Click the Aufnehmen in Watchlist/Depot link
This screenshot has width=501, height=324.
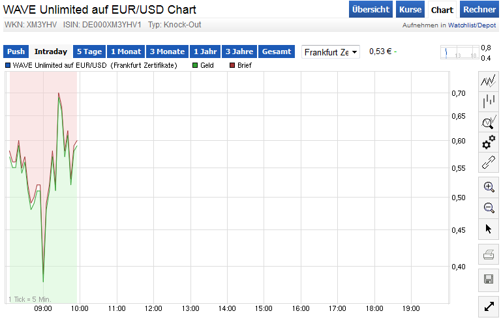pyautogui.click(x=449, y=25)
